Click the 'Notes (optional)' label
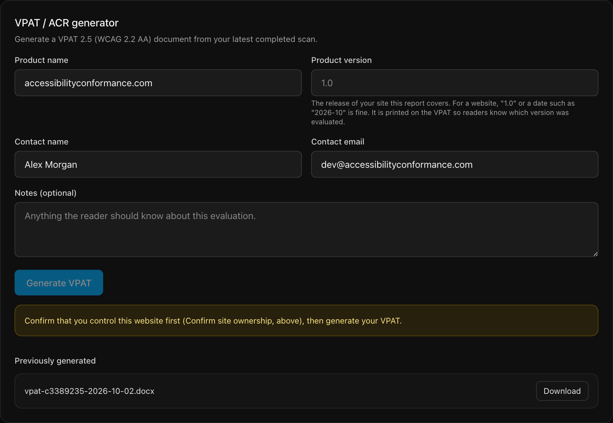Image resolution: width=613 pixels, height=423 pixels. pos(45,193)
